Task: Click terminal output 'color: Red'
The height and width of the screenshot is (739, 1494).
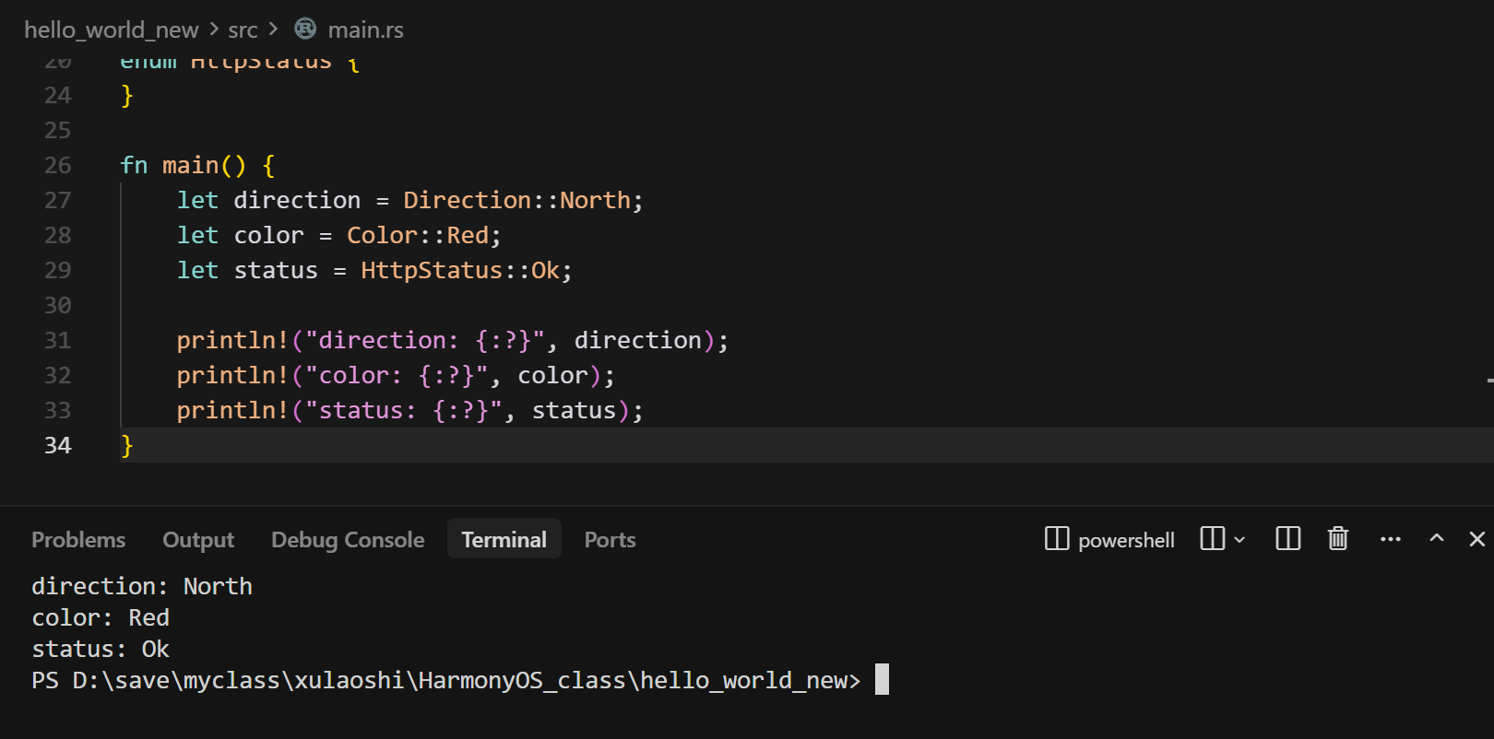Action: point(101,617)
